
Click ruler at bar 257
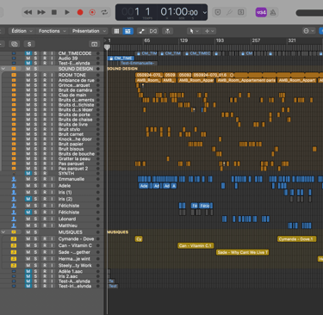[256, 40]
